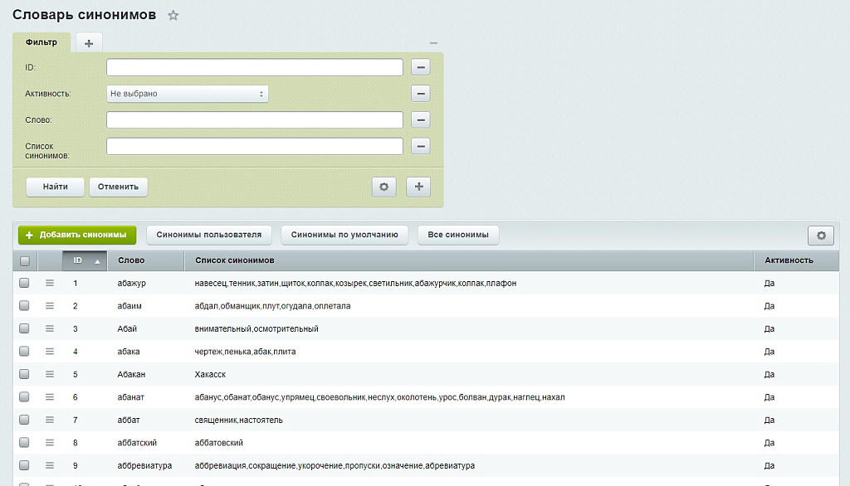Click inside the Слово input field
Screen dimensions: 850x486
(255, 120)
